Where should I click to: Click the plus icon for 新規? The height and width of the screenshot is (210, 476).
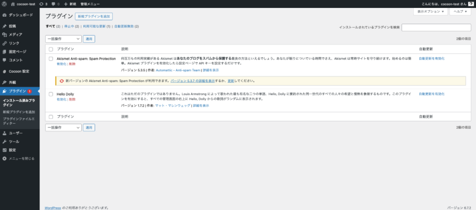coord(66,4)
